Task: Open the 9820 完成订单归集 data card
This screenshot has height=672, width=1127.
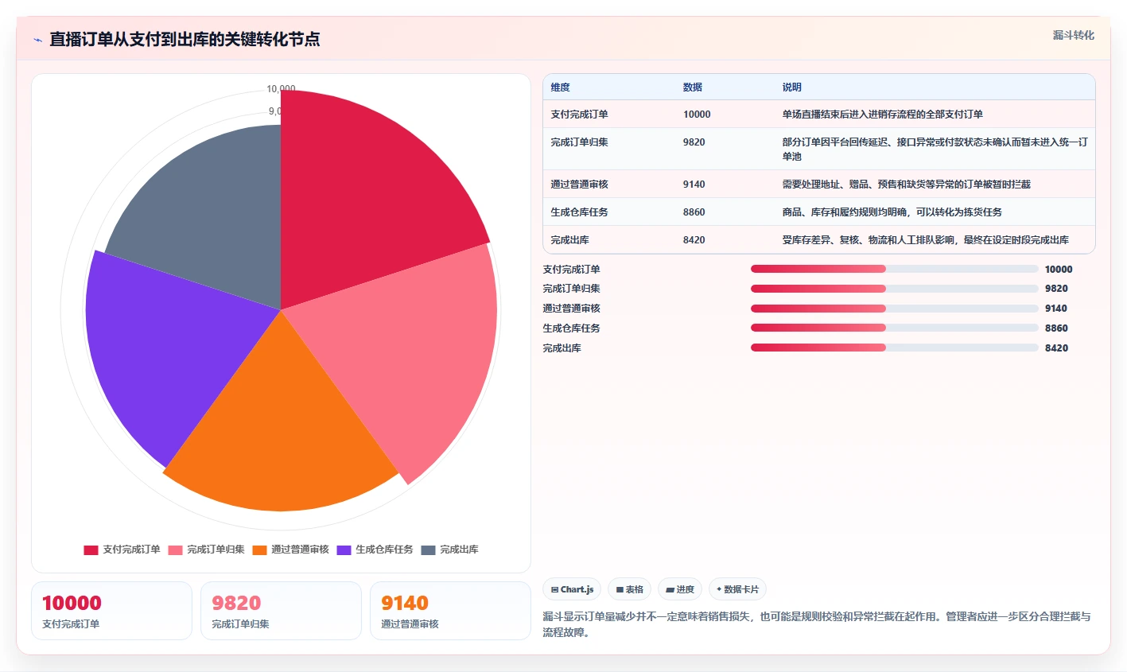Action: (x=281, y=611)
